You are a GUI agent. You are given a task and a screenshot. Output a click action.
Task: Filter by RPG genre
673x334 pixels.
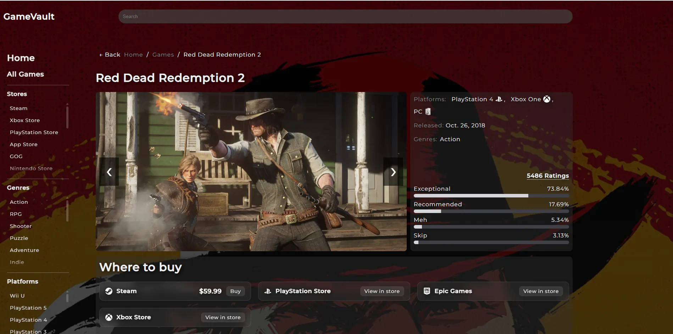tap(16, 214)
